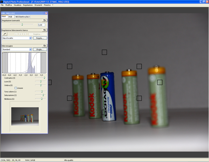The height and width of the screenshot is (162, 209).
Task: Open the Regolazione menu
Action: 28,5
